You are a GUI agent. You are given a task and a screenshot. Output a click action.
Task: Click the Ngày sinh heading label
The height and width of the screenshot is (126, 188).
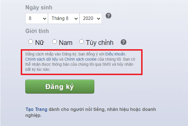pos(39,7)
